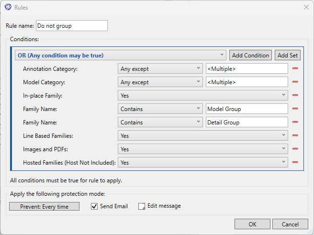Viewport: 314px width, 235px height.
Task: Click the 'Annotation Category:' label
Action: point(50,69)
